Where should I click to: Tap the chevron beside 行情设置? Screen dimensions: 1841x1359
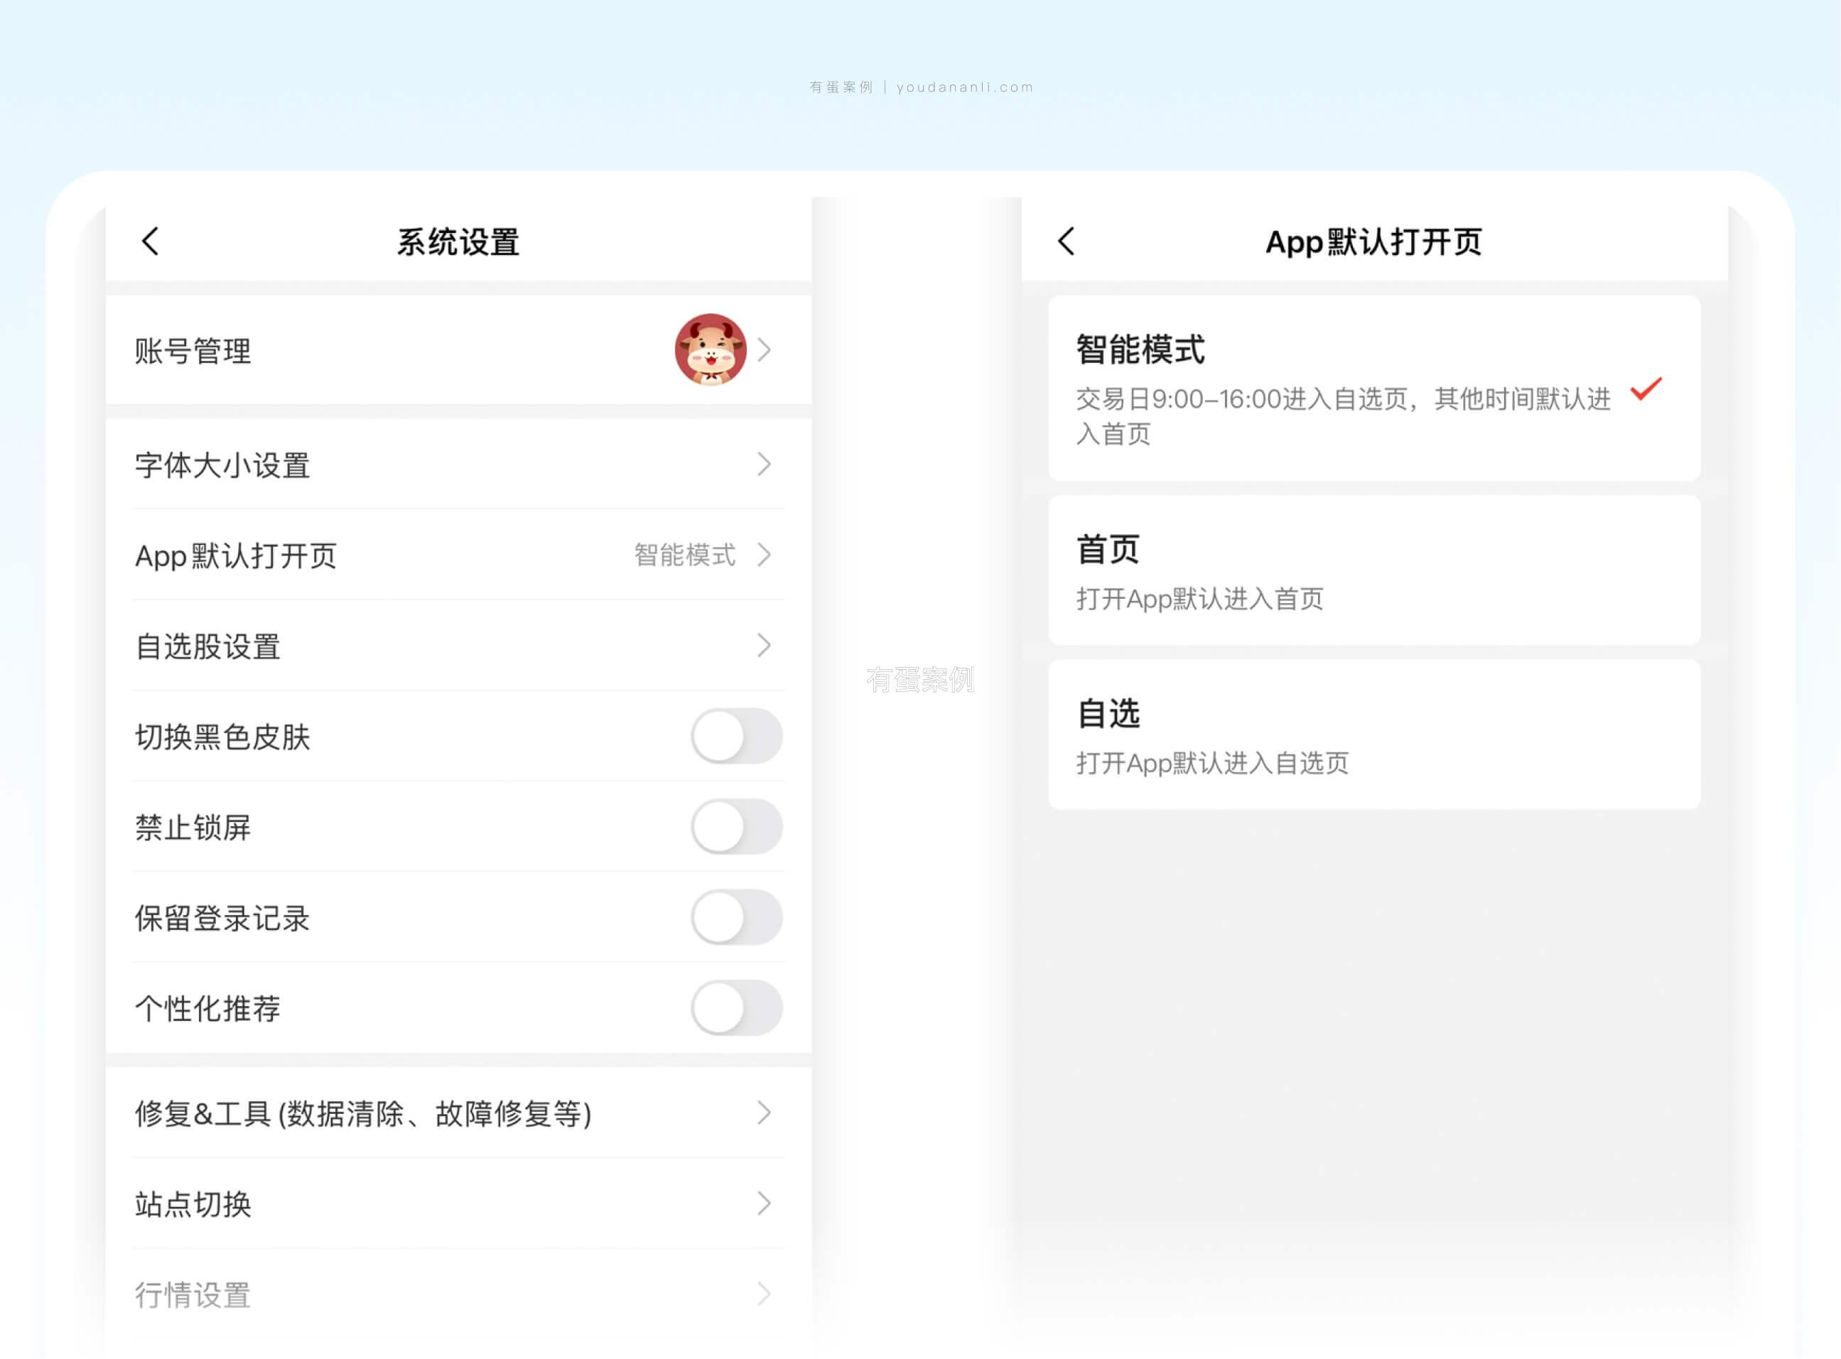(765, 1294)
